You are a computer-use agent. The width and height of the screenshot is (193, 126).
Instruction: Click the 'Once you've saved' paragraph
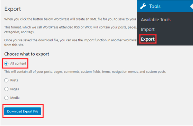coord(70,42)
